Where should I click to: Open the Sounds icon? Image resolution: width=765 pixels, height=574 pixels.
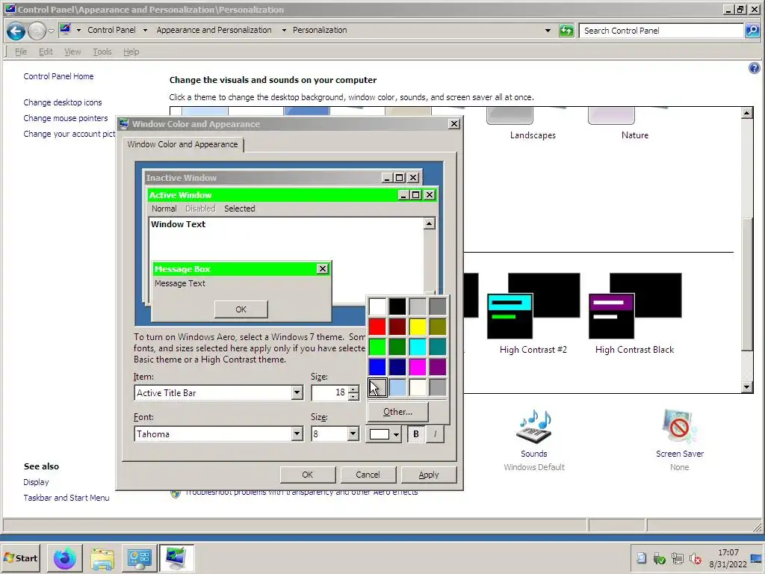point(533,425)
